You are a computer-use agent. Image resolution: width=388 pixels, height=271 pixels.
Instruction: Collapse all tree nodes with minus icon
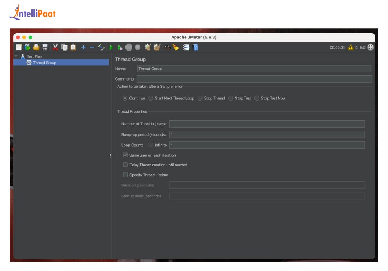[92, 47]
